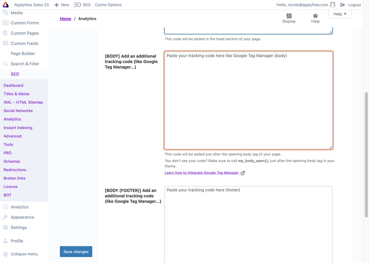Click the Collapse menu arrow icon
The height and width of the screenshot is (263, 369).
coord(6,254)
